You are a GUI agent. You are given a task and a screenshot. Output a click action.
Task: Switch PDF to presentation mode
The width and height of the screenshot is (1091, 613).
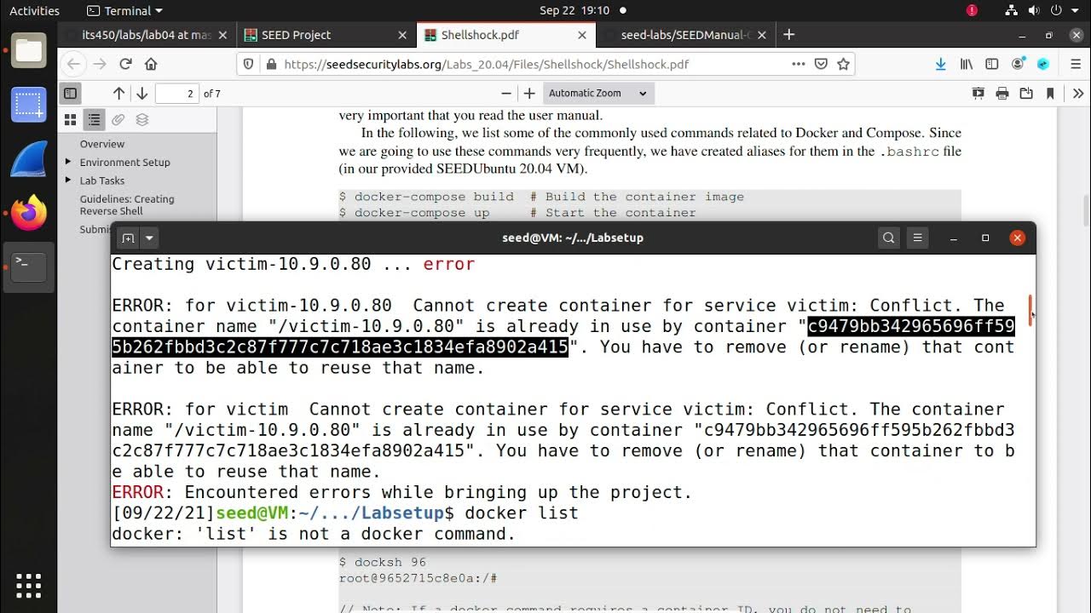[978, 94]
